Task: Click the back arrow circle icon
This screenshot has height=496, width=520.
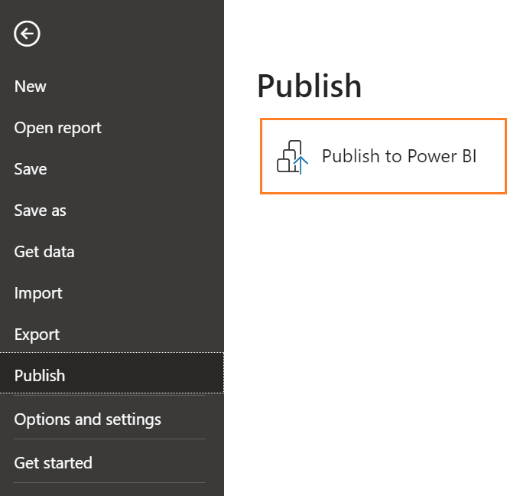Action: tap(27, 34)
